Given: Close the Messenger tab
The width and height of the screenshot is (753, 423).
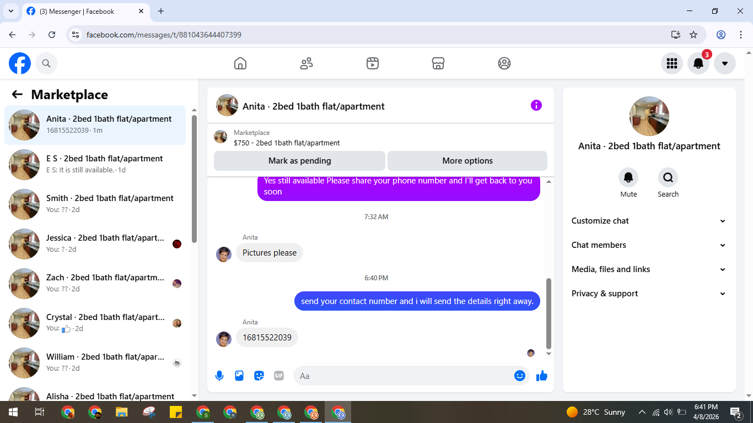Looking at the screenshot, I should click(141, 11).
